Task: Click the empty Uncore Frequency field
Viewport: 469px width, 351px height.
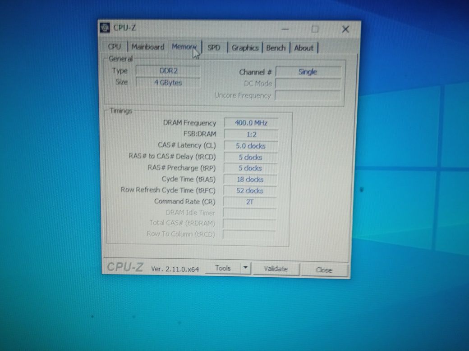Action: 308,95
